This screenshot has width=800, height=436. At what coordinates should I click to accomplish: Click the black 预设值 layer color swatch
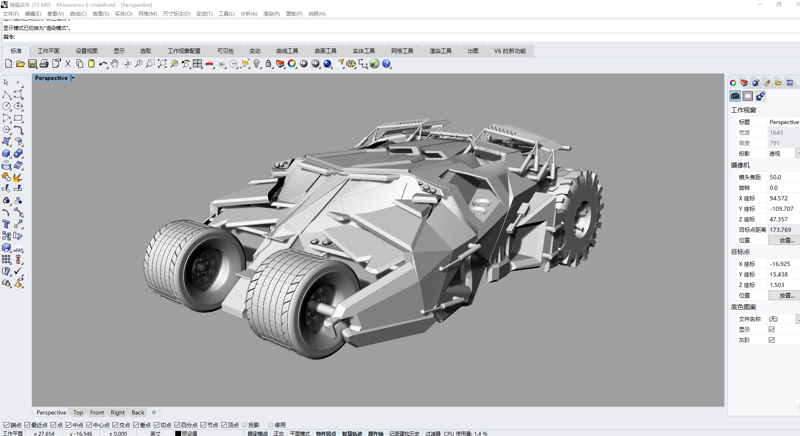(x=178, y=433)
